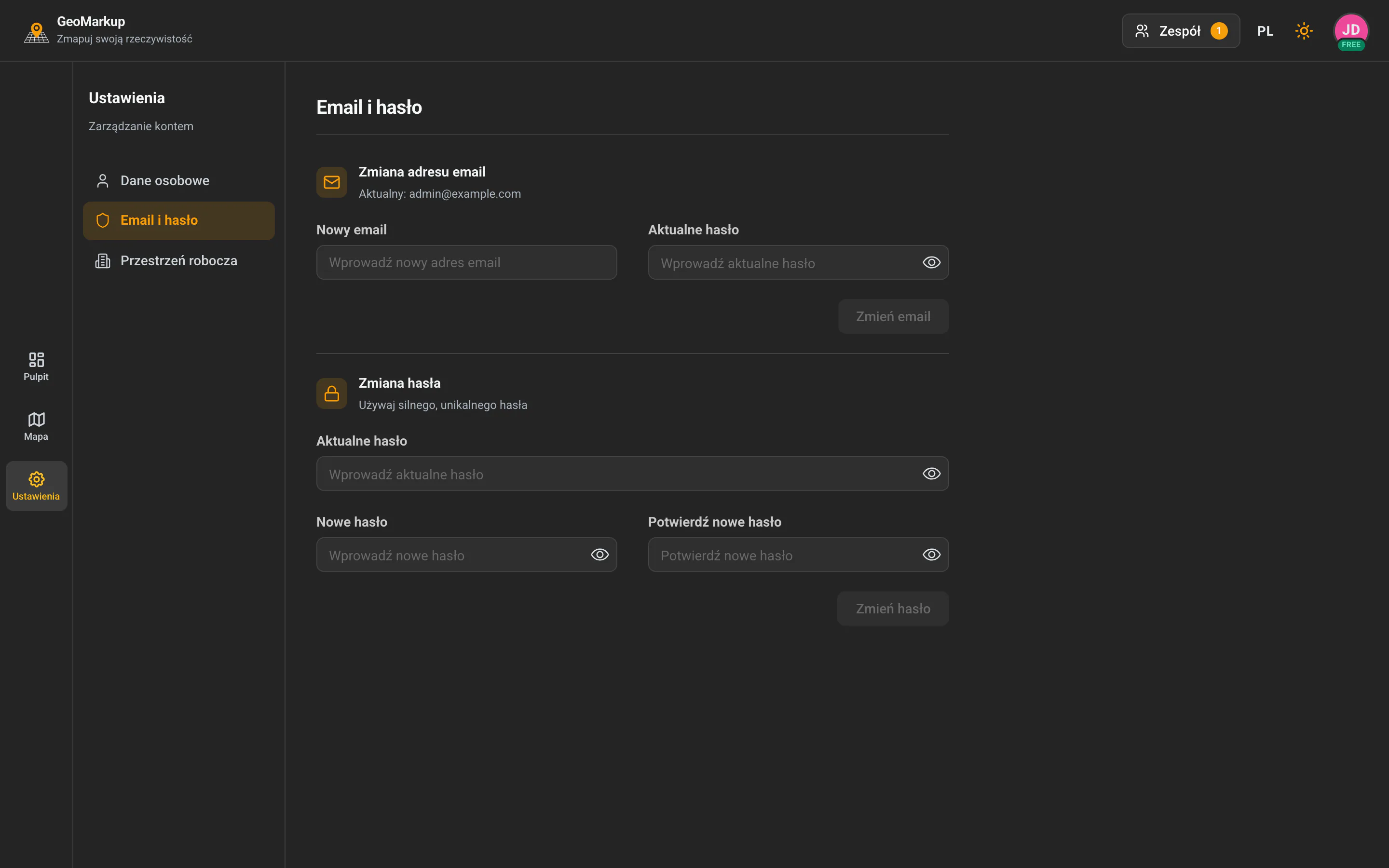Open the JD user avatar menu
The height and width of the screenshot is (868, 1389).
[x=1350, y=31]
